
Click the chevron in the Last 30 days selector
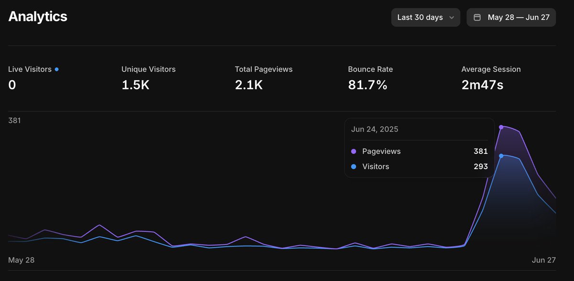tap(452, 18)
